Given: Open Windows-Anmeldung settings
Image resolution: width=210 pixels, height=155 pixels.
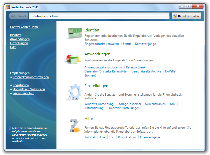Looking at the screenshot, I should [x=99, y=104].
